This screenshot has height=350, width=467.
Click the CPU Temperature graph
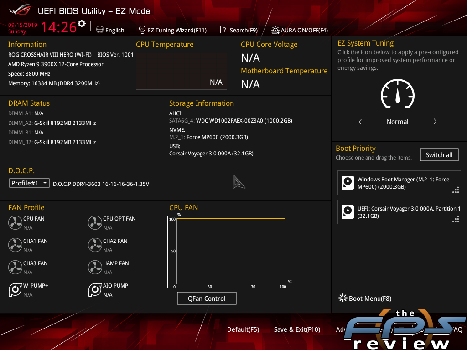pyautogui.click(x=182, y=72)
